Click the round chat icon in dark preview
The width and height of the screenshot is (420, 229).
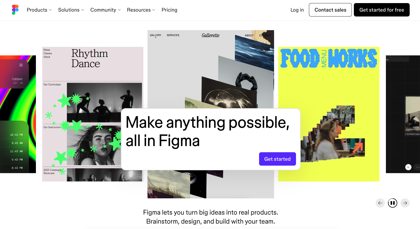point(408,167)
